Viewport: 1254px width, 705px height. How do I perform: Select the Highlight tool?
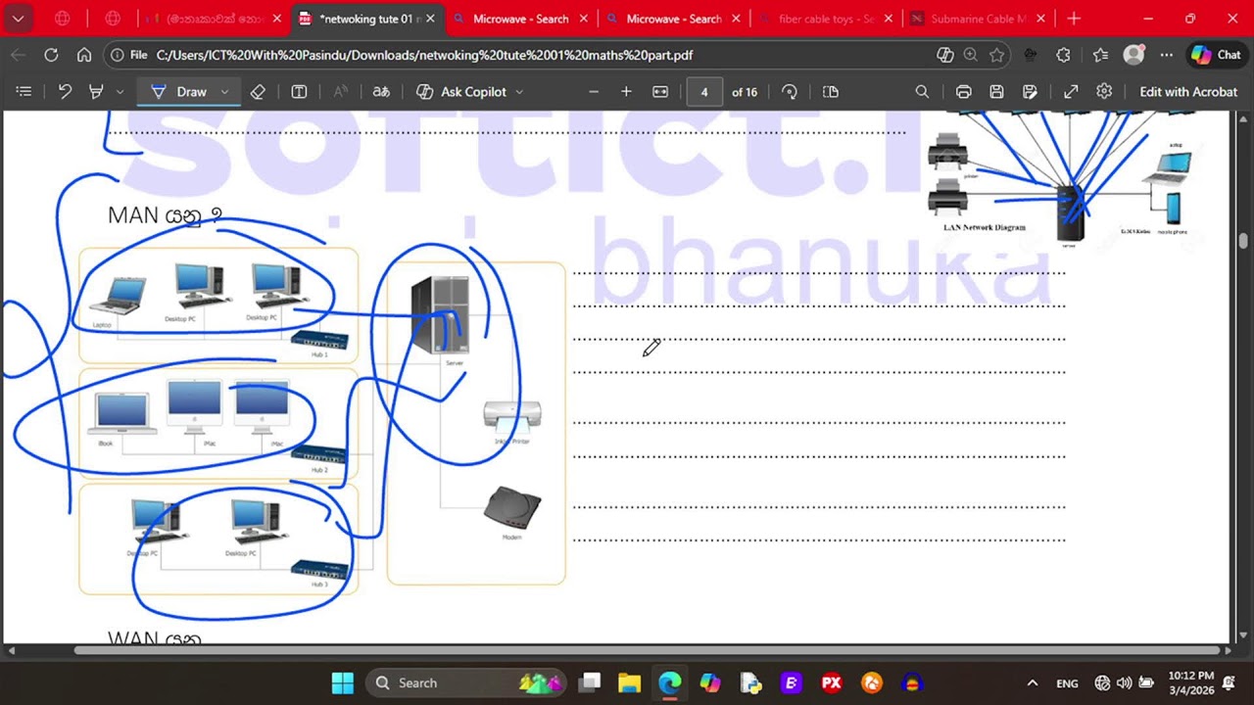click(x=96, y=91)
